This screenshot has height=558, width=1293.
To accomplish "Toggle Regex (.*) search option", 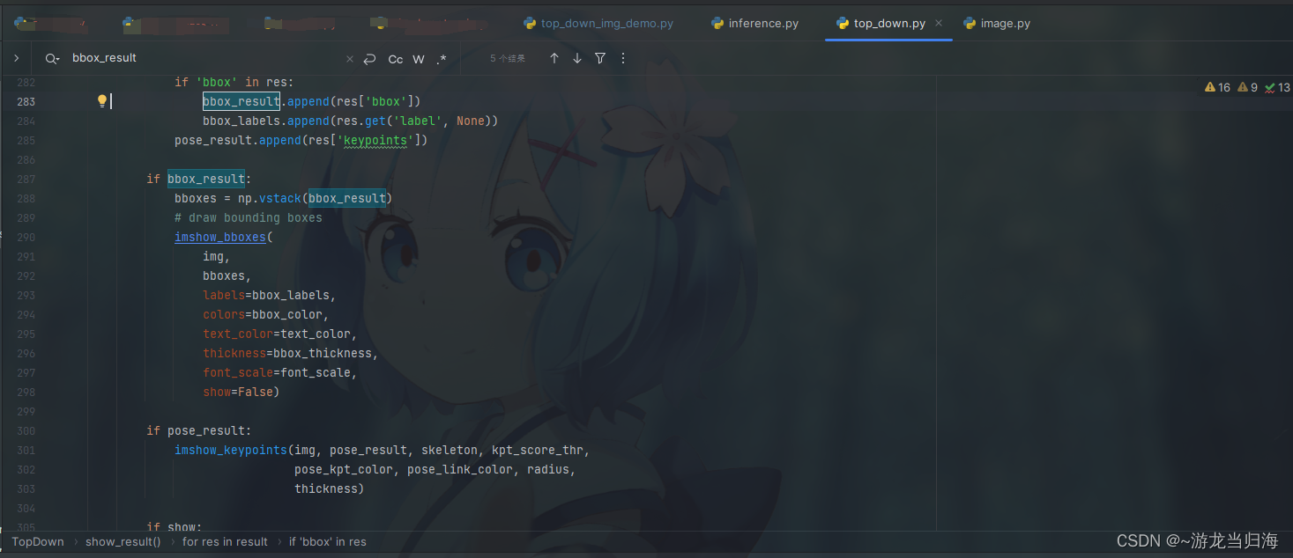I will coord(442,59).
